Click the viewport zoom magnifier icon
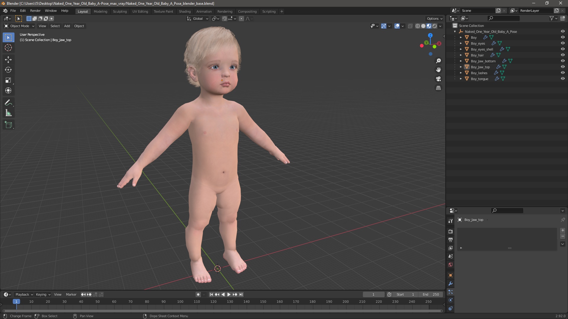 438,61
